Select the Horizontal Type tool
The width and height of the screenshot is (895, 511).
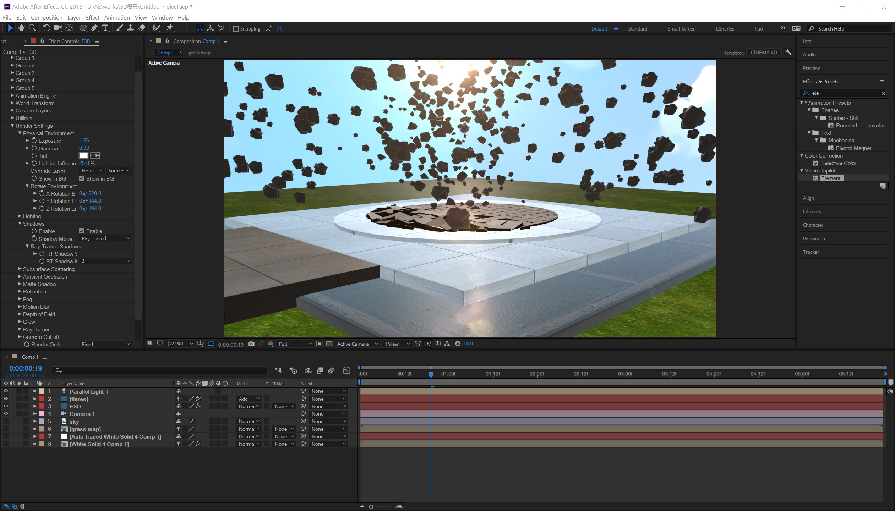point(105,28)
